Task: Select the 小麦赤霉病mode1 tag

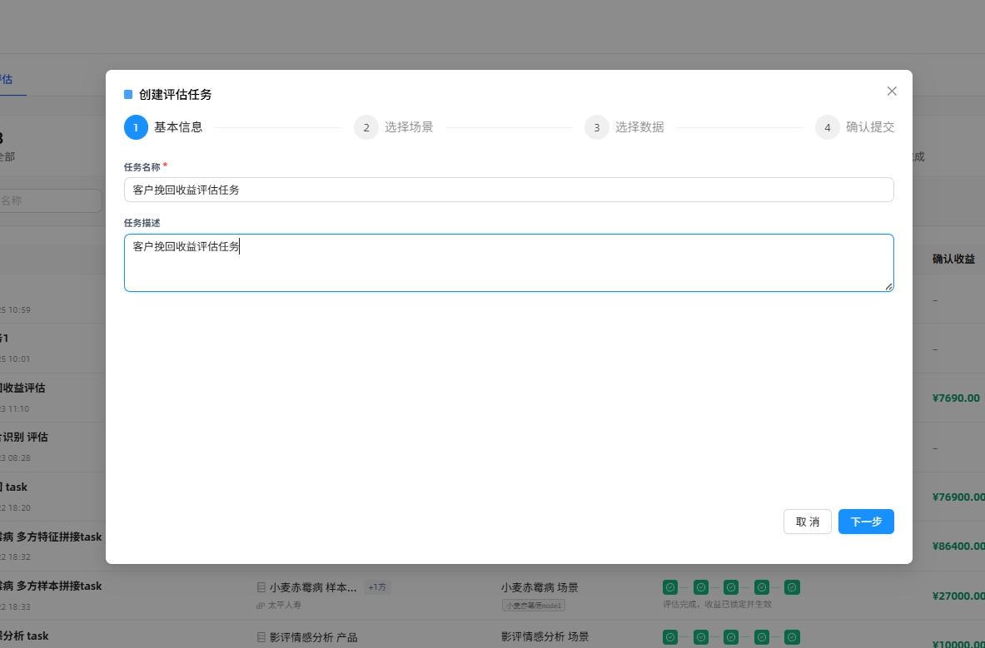Action: point(534,606)
